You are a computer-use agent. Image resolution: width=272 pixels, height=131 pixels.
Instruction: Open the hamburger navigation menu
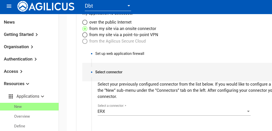click(9, 6)
